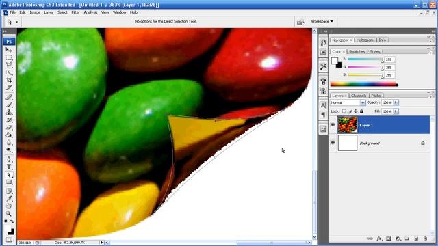The width and height of the screenshot is (438, 246).
Task: Open the Paragraph panel icon in dock
Action: coord(323,115)
